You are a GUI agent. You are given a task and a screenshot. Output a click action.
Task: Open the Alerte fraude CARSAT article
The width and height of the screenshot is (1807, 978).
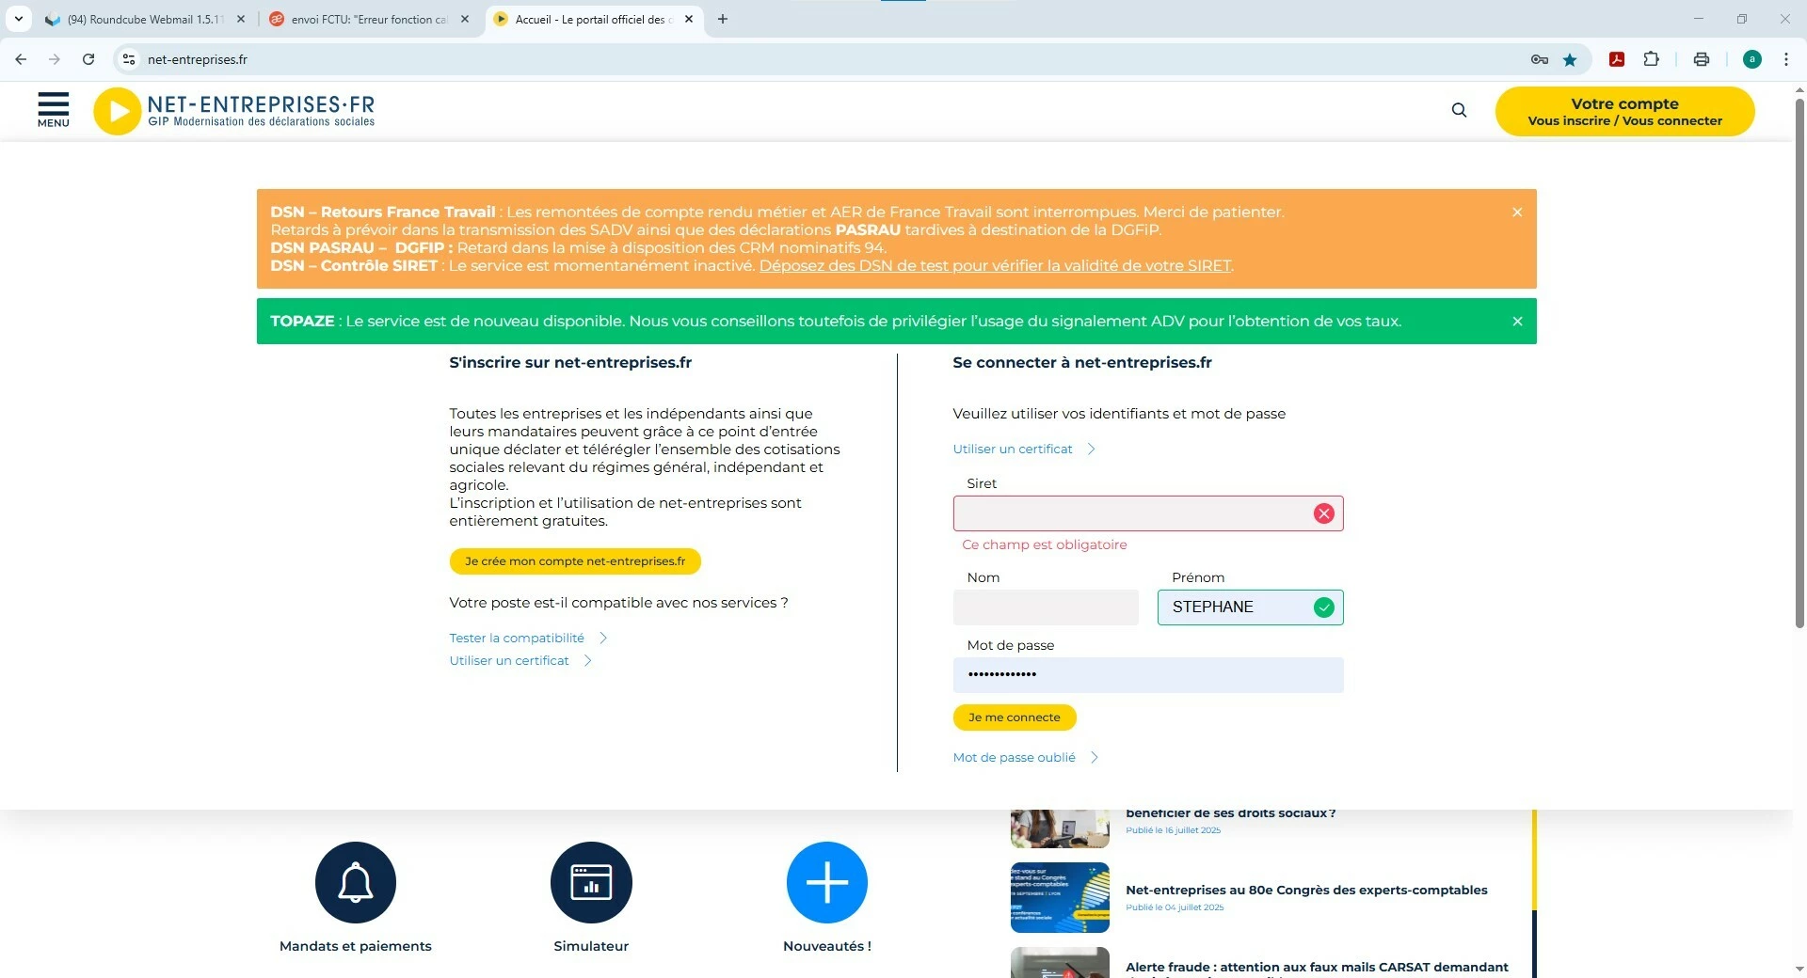click(x=1317, y=968)
